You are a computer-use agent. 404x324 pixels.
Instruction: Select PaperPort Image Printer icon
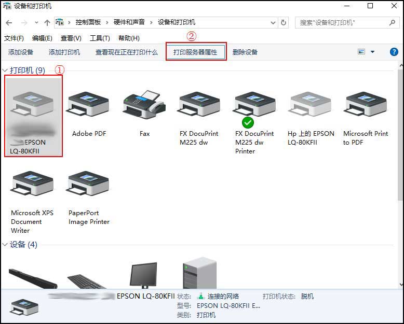(88, 184)
